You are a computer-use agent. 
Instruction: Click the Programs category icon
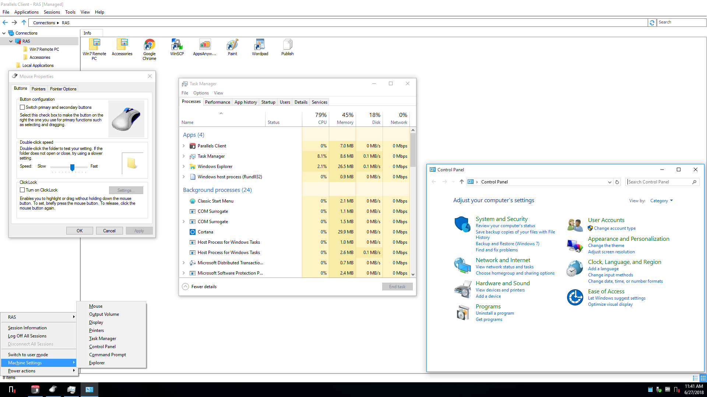[462, 312]
